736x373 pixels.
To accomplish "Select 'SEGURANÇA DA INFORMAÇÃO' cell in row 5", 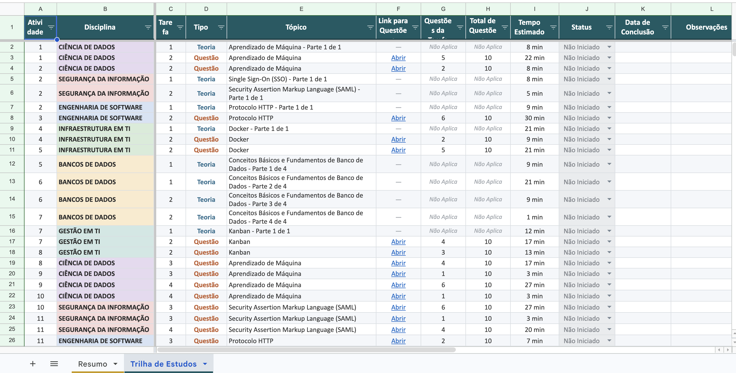I will tap(105, 79).
